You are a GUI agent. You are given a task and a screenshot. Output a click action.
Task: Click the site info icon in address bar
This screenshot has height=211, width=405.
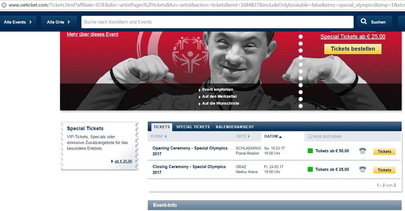pyautogui.click(x=4, y=5)
